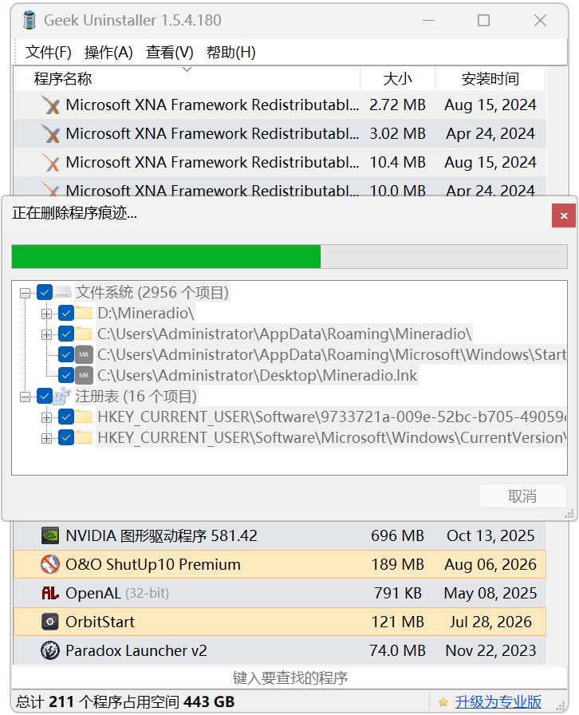Expand the Software\9733721a registry node
The height and width of the screenshot is (715, 579).
(x=46, y=417)
